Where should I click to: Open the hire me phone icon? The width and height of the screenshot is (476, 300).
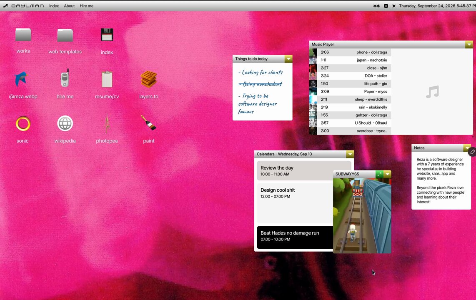coord(65,78)
